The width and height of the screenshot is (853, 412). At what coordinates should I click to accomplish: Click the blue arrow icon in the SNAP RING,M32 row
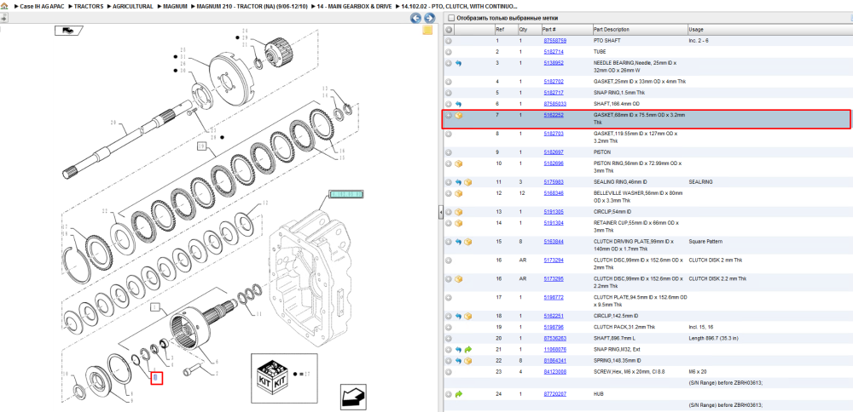(x=458, y=350)
